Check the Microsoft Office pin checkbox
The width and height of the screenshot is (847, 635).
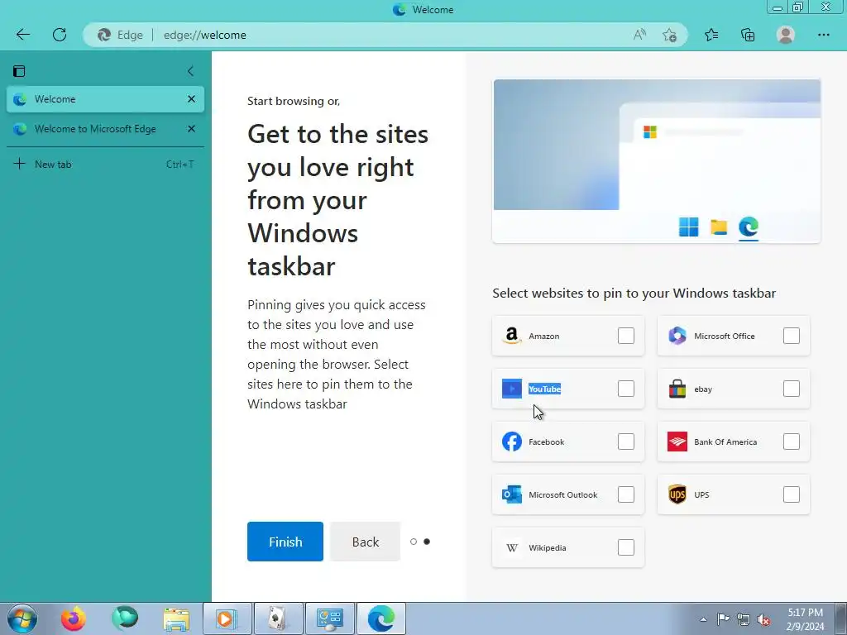click(792, 336)
